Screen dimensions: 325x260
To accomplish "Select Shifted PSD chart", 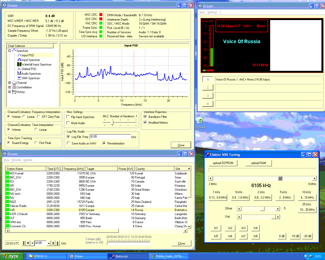I will (29, 69).
